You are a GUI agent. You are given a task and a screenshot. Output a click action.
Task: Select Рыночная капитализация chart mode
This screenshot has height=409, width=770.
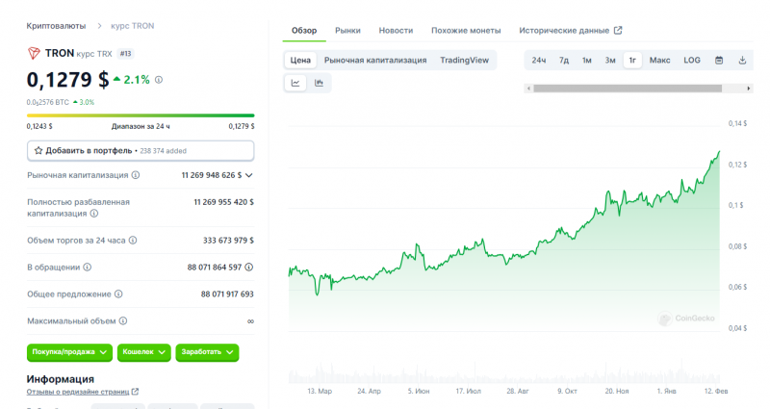click(x=375, y=60)
